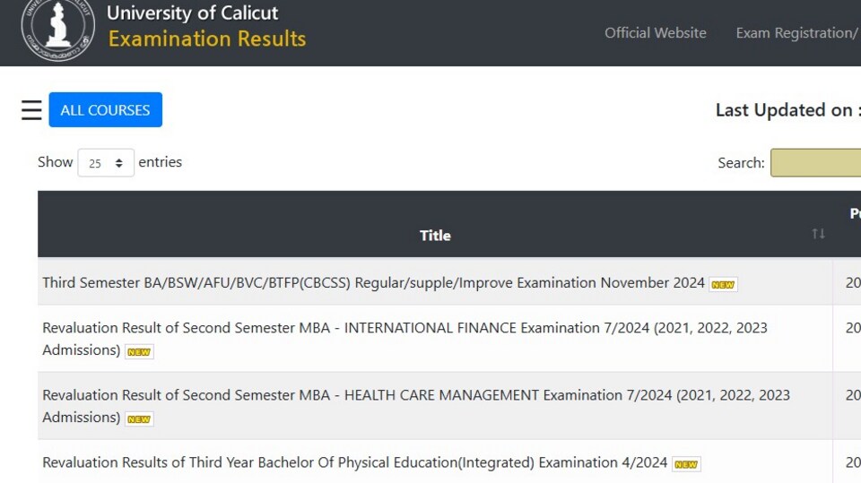Sort the table by Title header

click(x=435, y=236)
